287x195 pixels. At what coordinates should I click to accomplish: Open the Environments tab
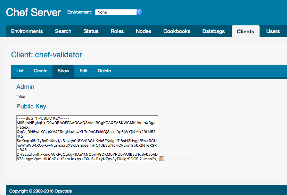point(27,31)
